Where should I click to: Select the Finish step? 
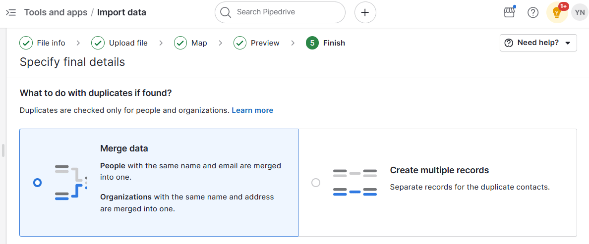pyautogui.click(x=325, y=43)
